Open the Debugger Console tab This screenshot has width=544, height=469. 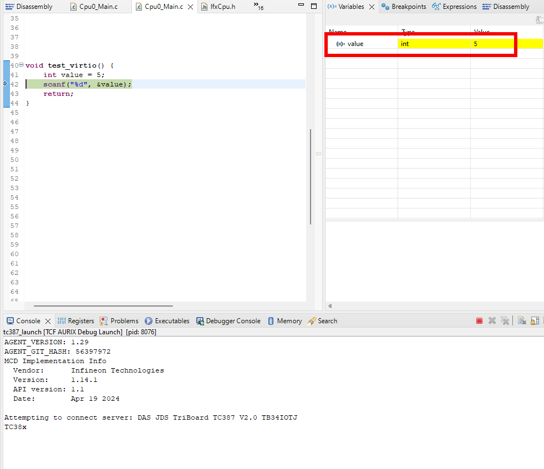tap(228, 321)
